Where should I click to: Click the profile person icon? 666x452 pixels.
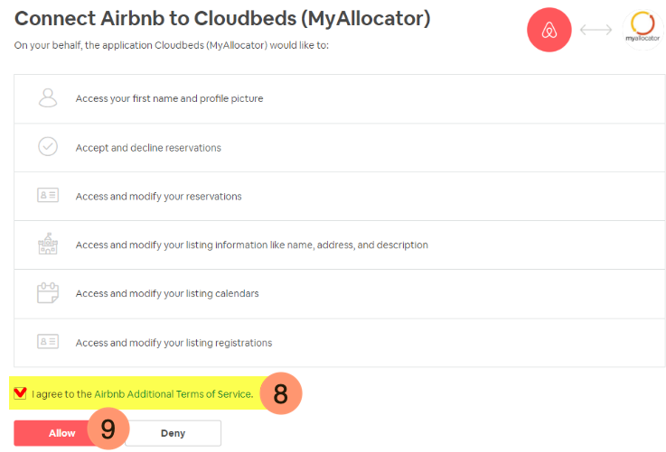point(48,98)
